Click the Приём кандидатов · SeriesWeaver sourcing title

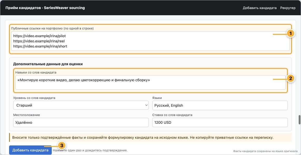[45, 8]
